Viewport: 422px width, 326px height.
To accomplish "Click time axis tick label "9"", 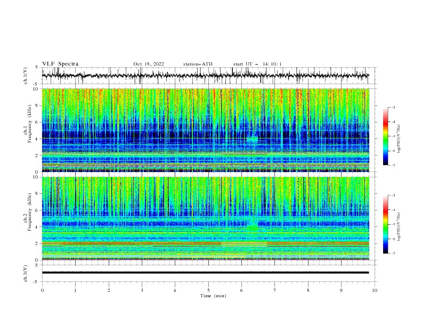I will (341, 290).
